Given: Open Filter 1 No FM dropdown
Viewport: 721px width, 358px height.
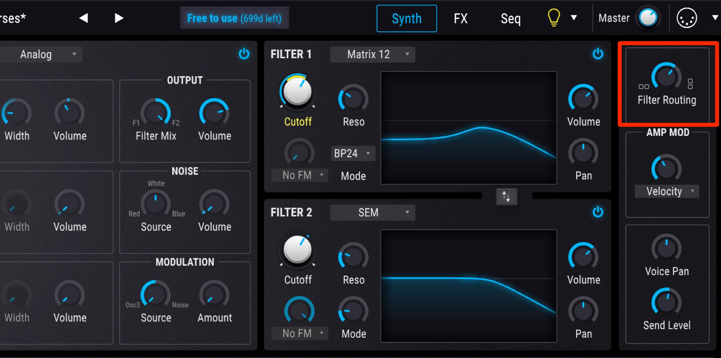Looking at the screenshot, I should [x=300, y=175].
